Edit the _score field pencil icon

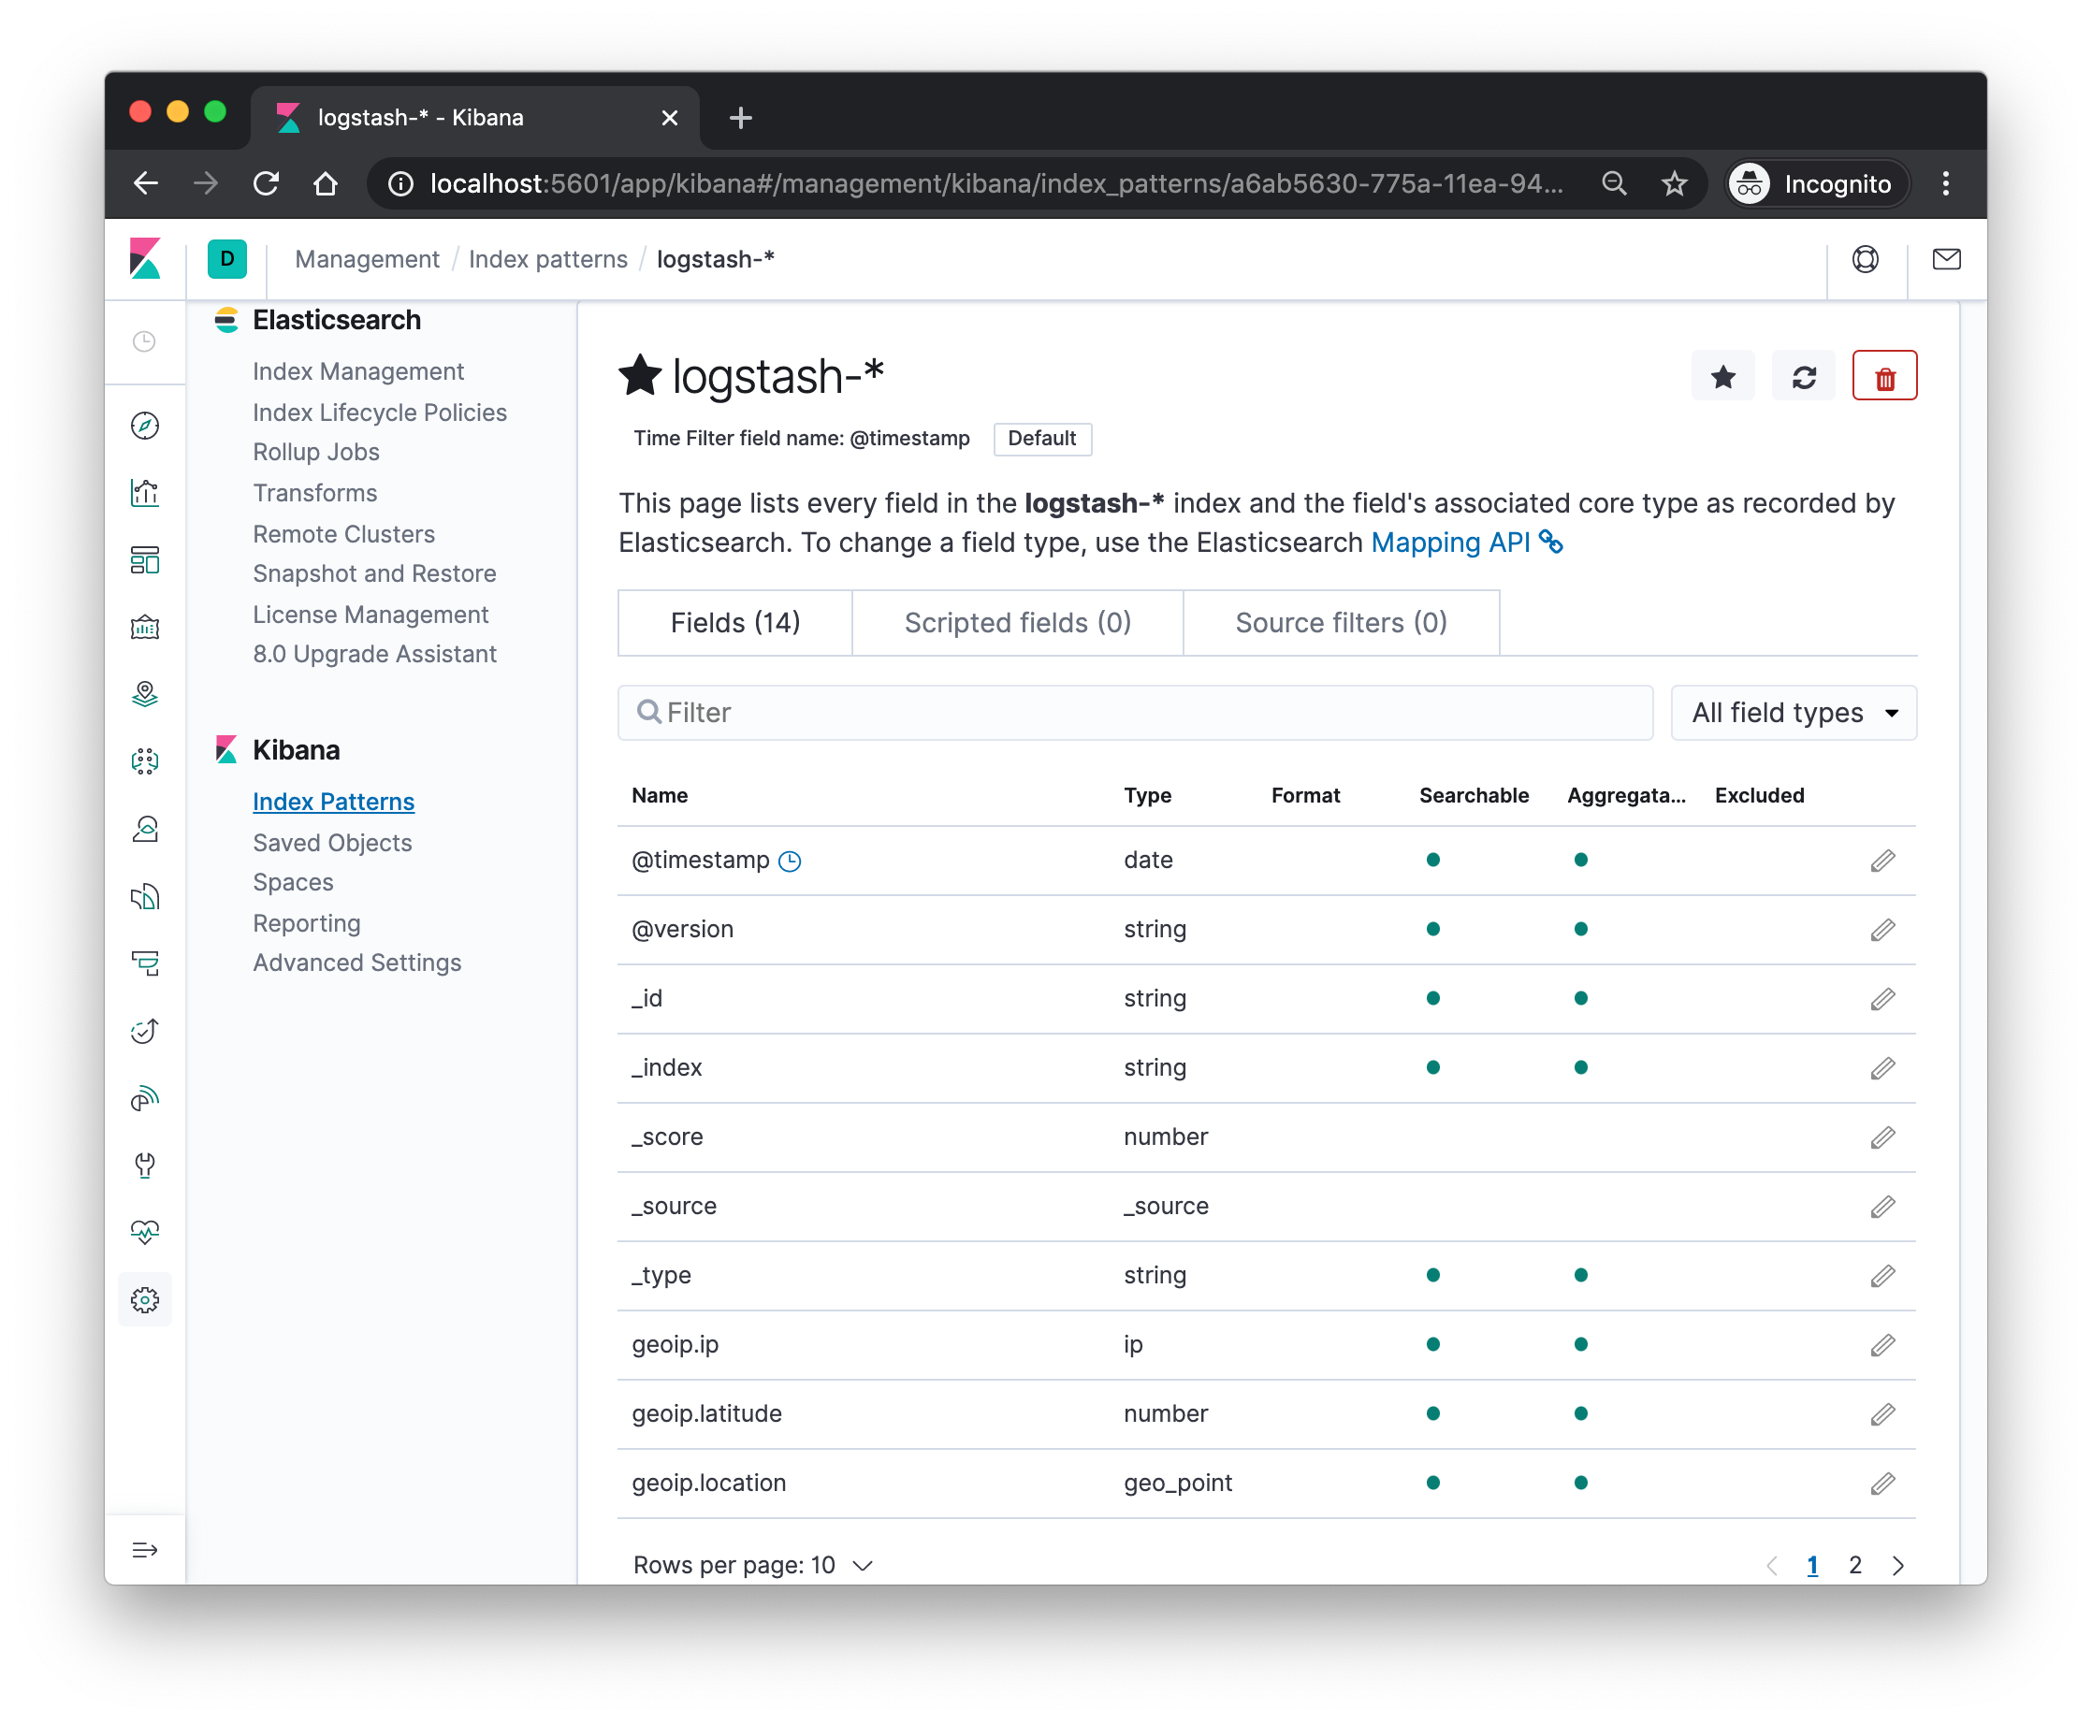point(1882,1138)
